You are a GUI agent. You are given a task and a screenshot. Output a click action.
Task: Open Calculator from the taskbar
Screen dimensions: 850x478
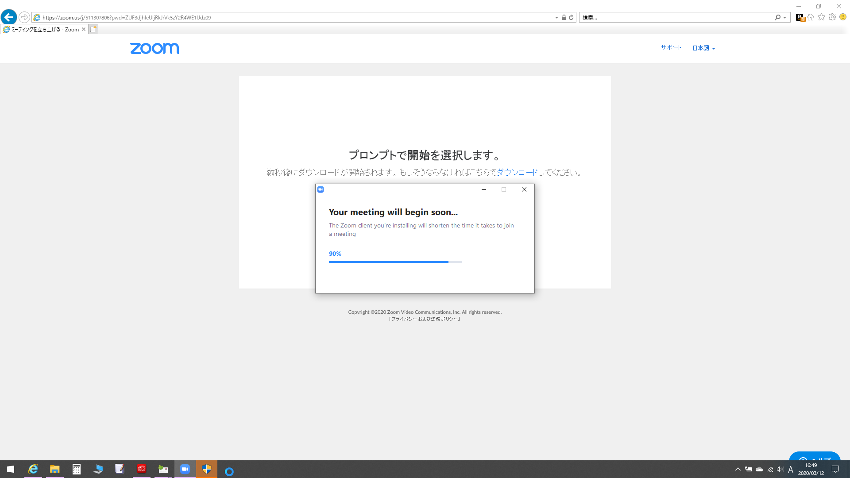coord(76,469)
